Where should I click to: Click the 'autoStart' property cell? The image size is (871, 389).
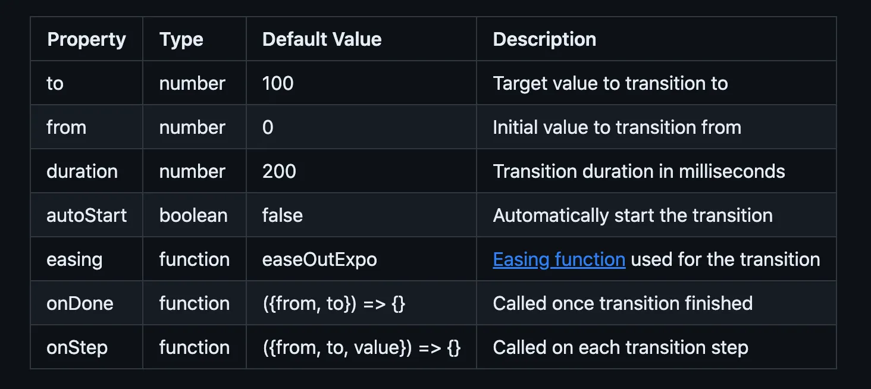[86, 215]
